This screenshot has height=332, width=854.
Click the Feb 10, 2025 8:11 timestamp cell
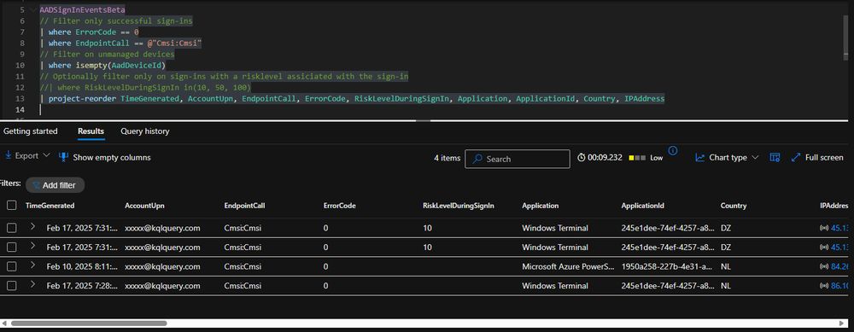click(82, 266)
